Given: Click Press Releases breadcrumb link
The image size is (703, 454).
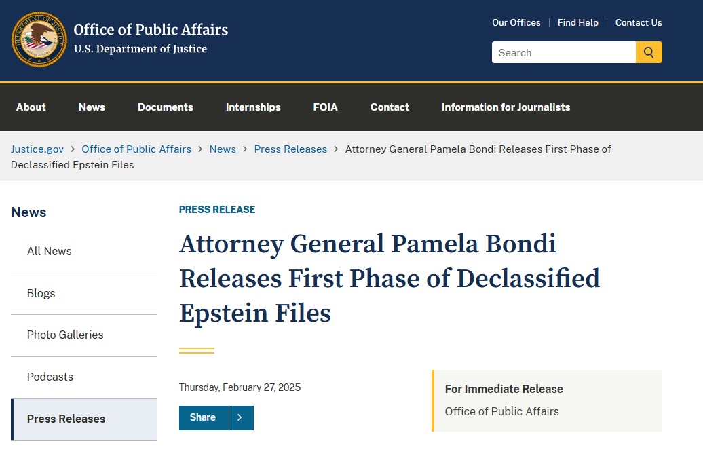Looking at the screenshot, I should tap(290, 149).
